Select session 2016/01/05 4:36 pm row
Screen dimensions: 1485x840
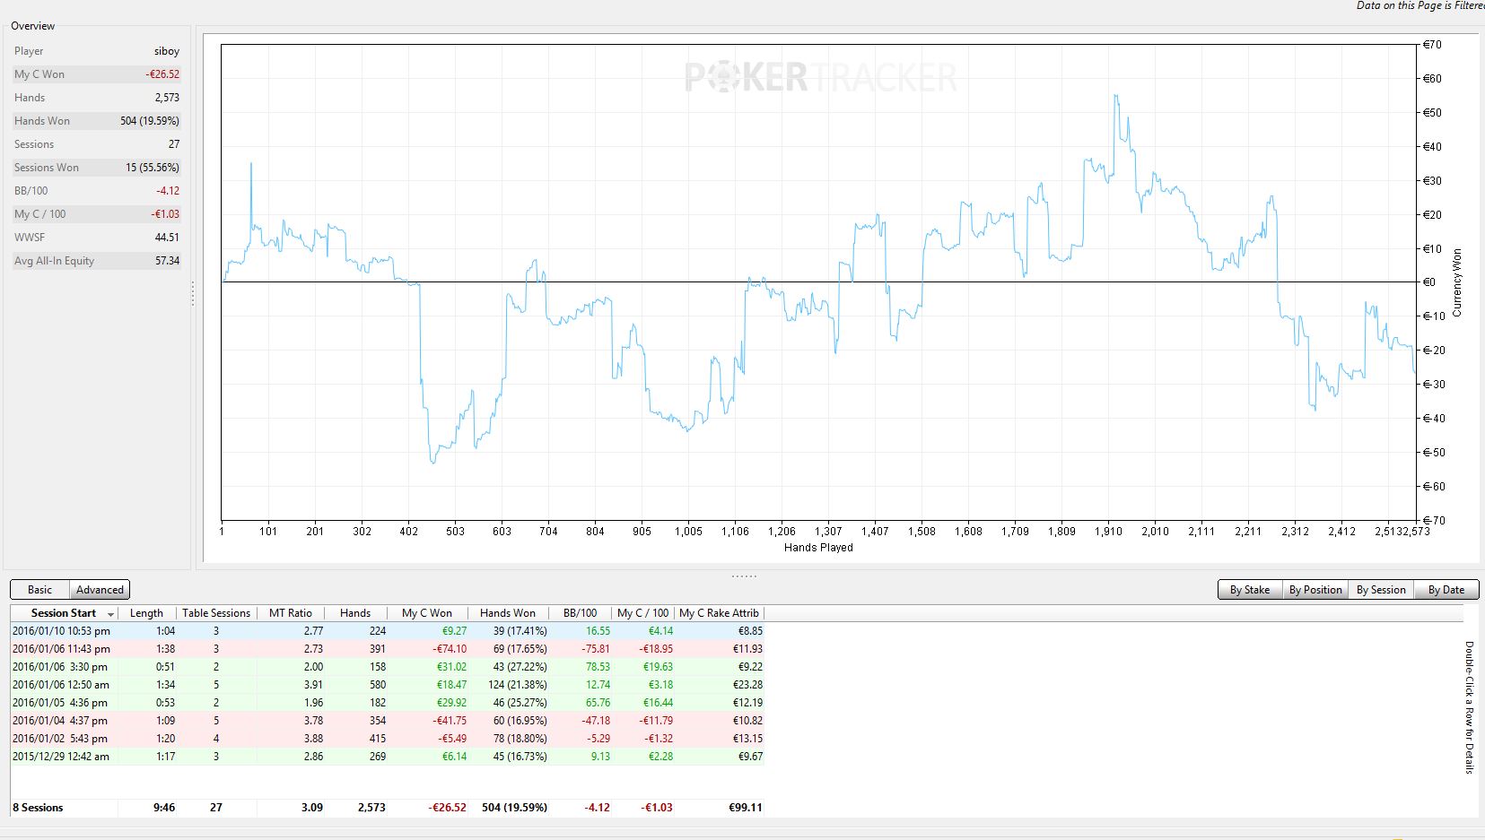[x=388, y=703]
